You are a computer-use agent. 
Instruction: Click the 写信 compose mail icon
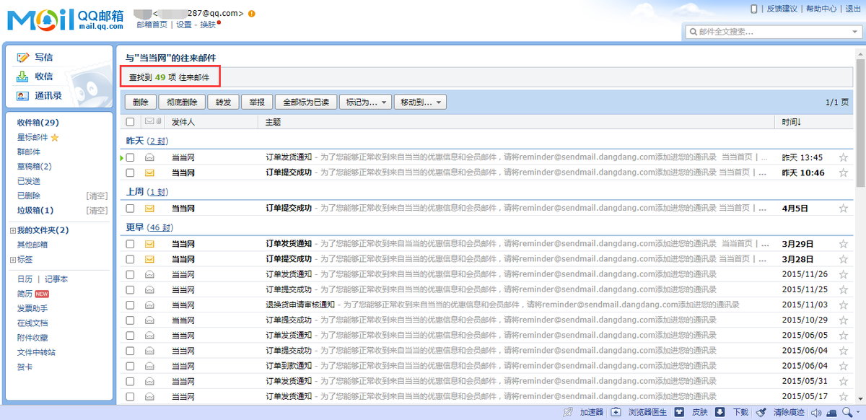[x=23, y=58]
